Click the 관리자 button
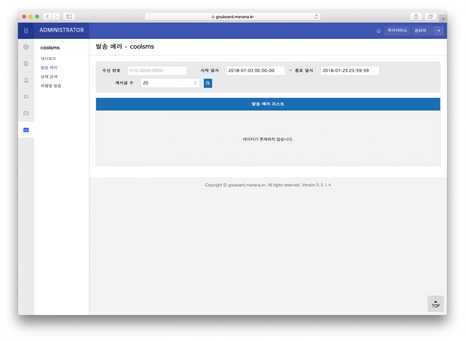The width and height of the screenshot is (465, 341). click(423, 31)
